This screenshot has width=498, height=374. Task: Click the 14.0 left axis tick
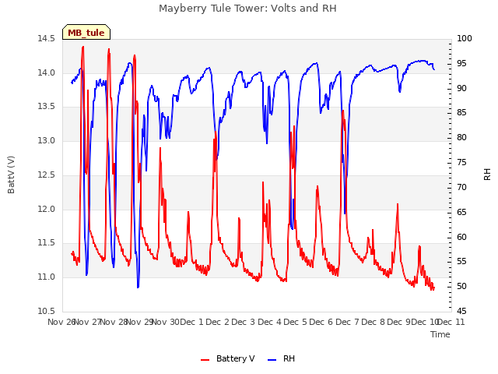(x=46, y=72)
